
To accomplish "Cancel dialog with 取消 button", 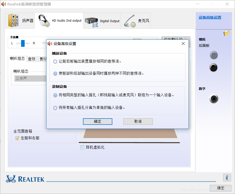I will point(138,121).
